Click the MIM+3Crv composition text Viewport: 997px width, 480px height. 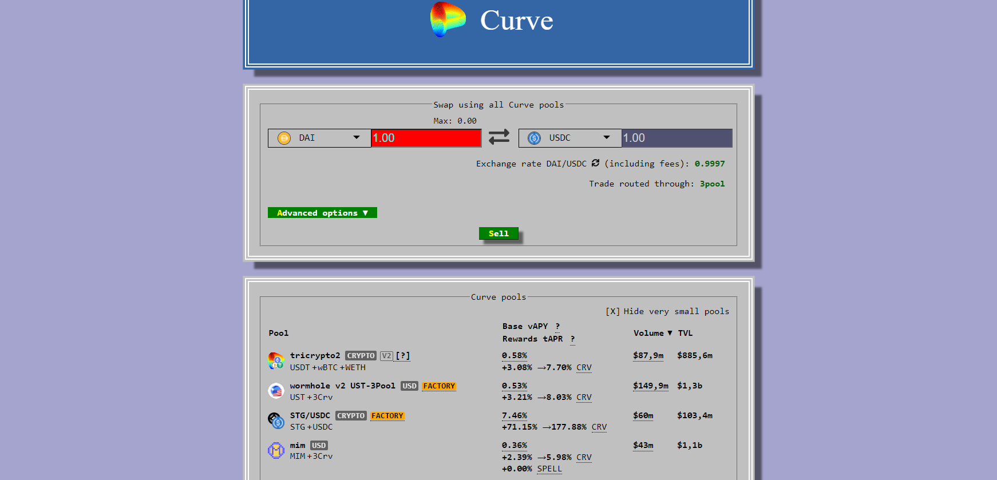click(311, 456)
